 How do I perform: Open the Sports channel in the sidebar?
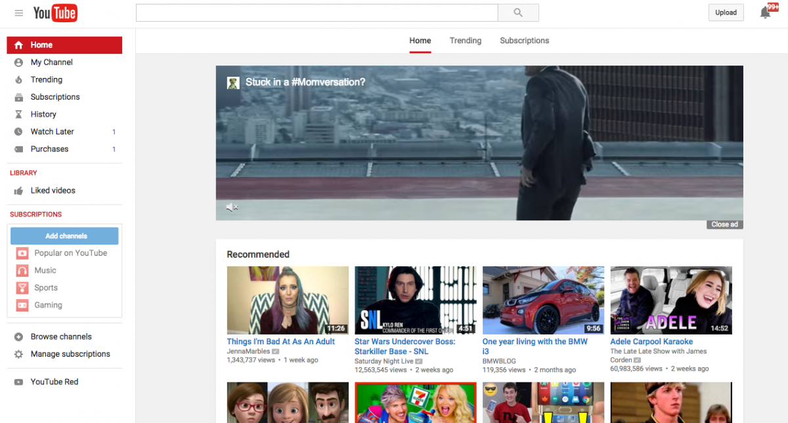click(46, 287)
